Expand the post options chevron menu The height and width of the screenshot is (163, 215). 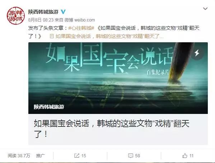tap(205, 9)
